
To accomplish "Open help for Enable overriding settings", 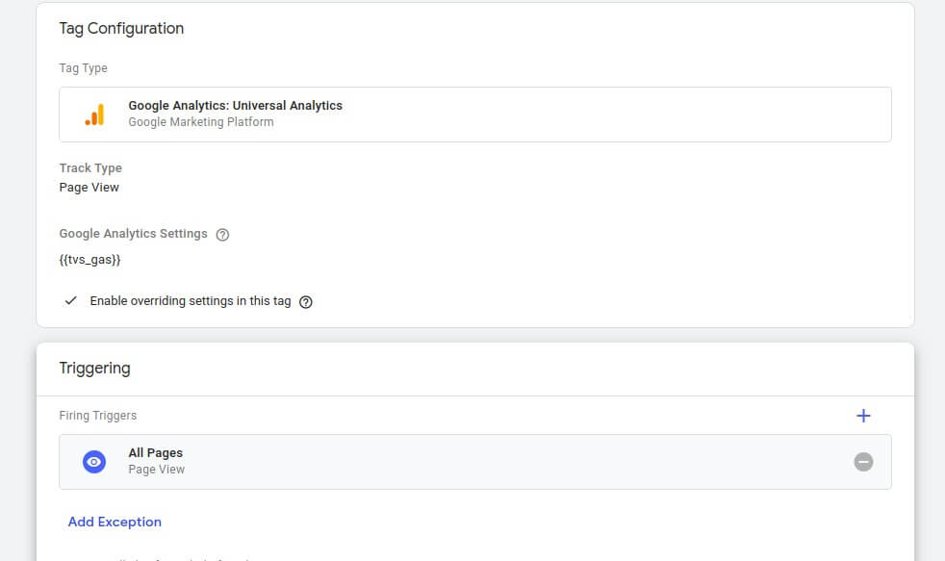I will coord(306,302).
